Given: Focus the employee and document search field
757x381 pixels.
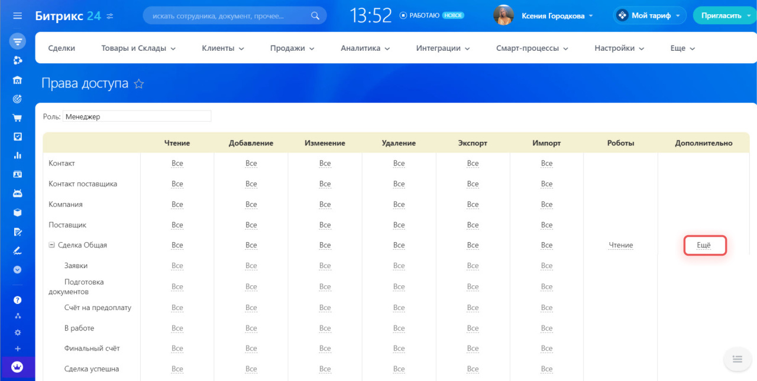Looking at the screenshot, I should pos(234,16).
